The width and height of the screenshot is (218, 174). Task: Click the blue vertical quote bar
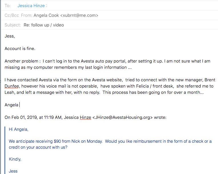pyautogui.click(x=5, y=150)
